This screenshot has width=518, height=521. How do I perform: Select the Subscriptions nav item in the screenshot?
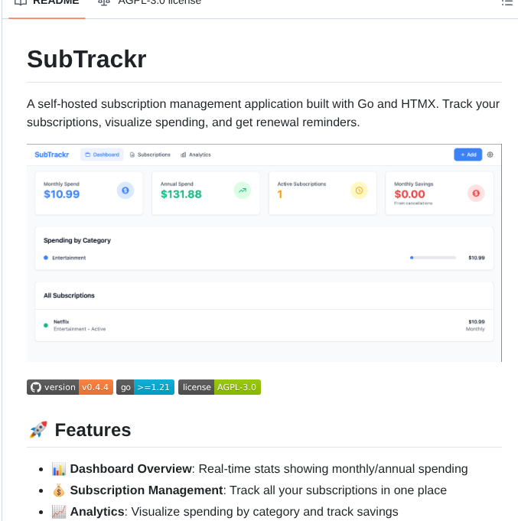(x=150, y=155)
